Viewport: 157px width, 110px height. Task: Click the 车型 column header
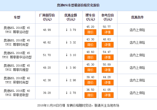tap(17, 17)
